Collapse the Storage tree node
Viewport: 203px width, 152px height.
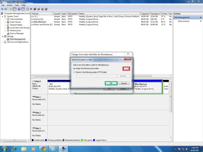[2, 36]
